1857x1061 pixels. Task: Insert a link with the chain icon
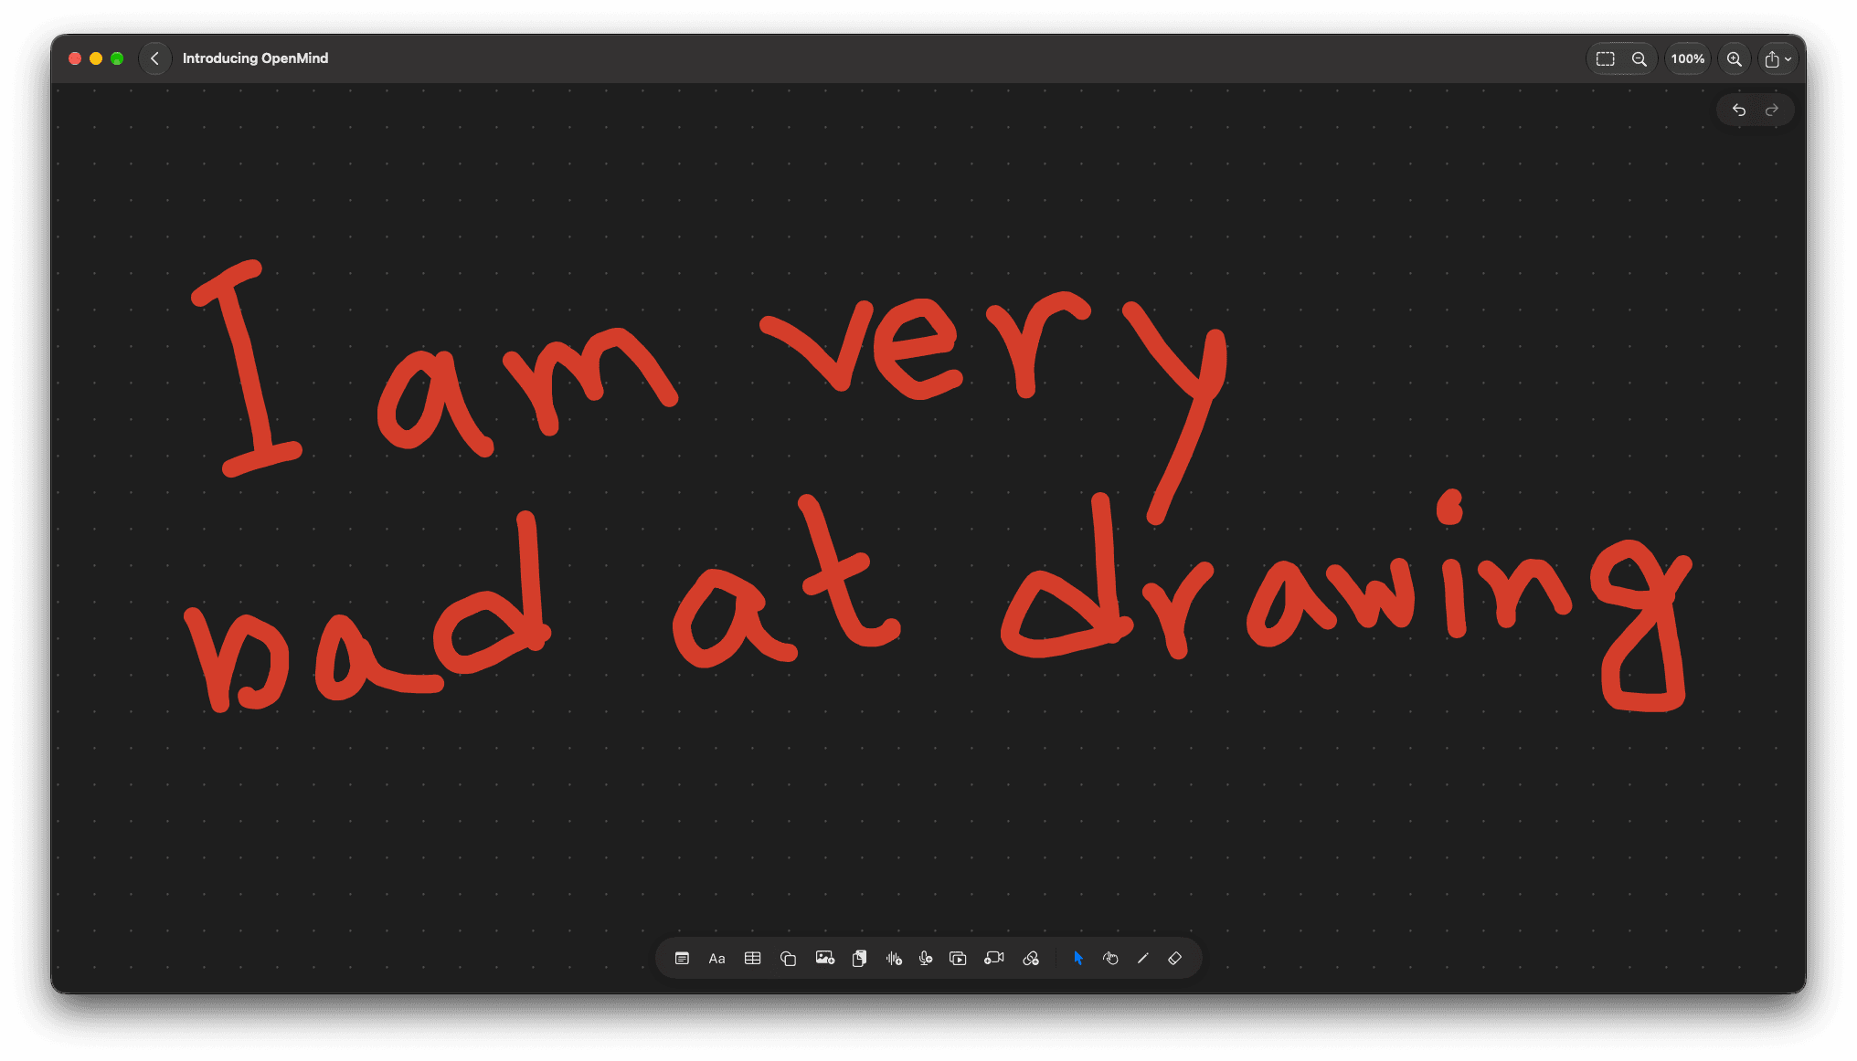pyautogui.click(x=1031, y=958)
